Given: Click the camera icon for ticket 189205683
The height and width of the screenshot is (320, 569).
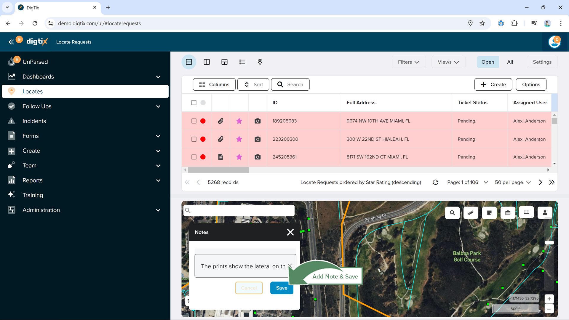Looking at the screenshot, I should point(258,121).
